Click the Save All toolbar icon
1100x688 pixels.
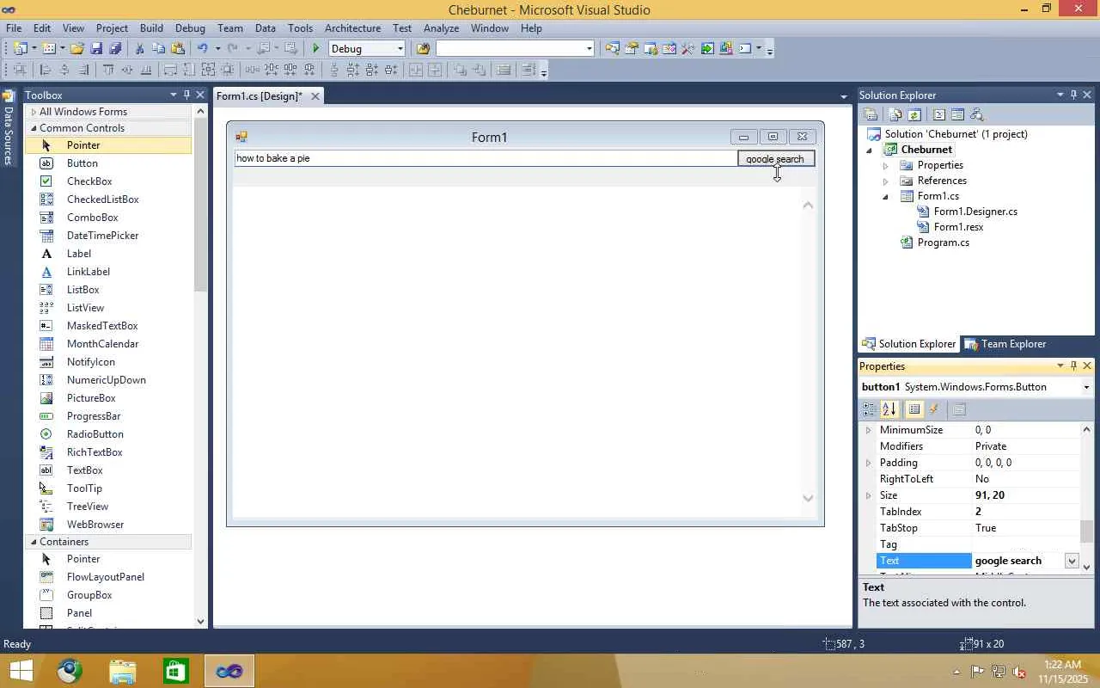coord(115,49)
